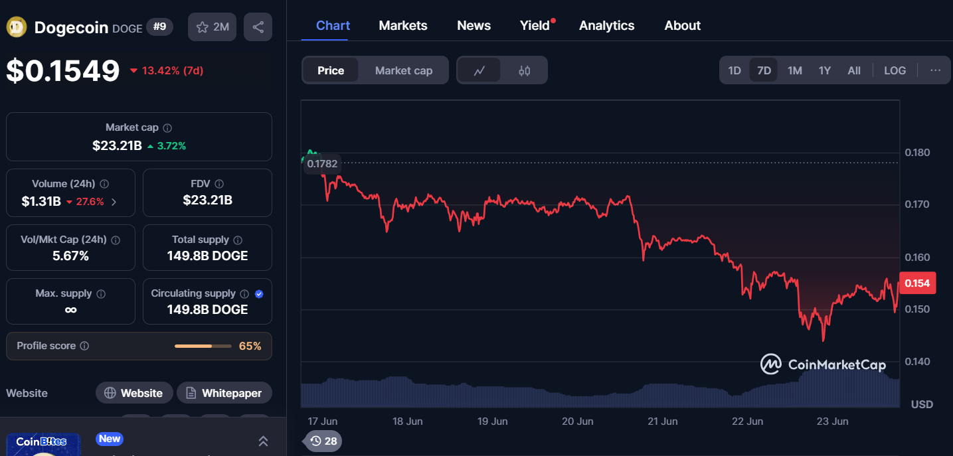Expand the CoinBites panel with double chevron

tap(263, 441)
